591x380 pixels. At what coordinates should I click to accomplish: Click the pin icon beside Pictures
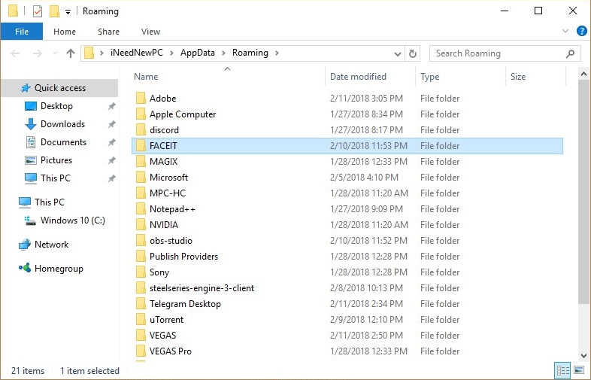click(x=111, y=161)
